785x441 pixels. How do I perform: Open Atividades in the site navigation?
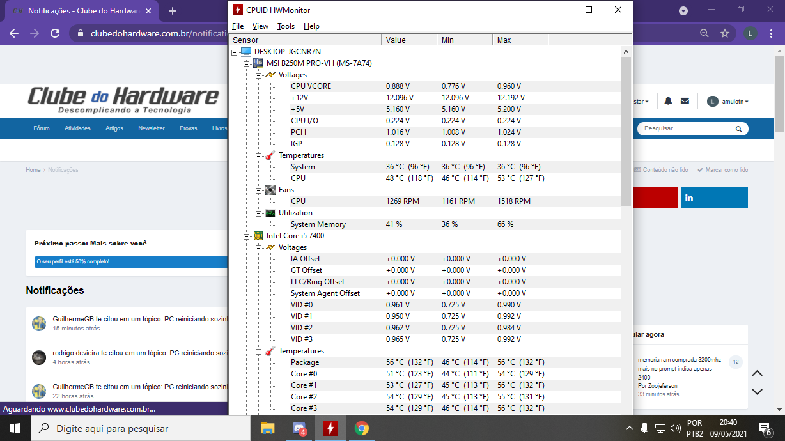77,128
